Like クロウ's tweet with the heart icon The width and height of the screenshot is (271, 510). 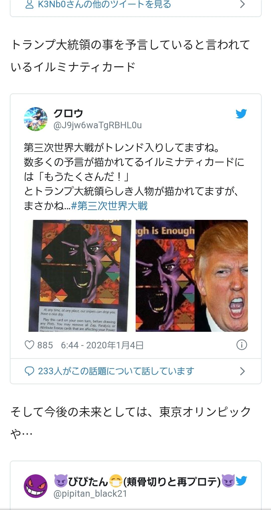coord(29,345)
